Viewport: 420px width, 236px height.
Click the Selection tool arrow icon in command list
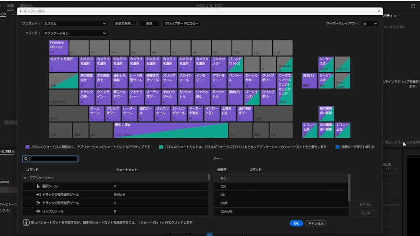(38, 186)
